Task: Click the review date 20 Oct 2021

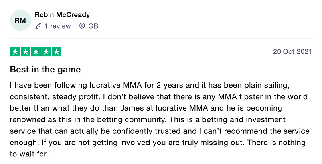Action: 292,52
